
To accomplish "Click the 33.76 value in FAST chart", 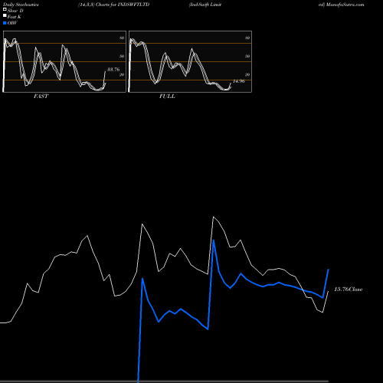I will 113,69.
